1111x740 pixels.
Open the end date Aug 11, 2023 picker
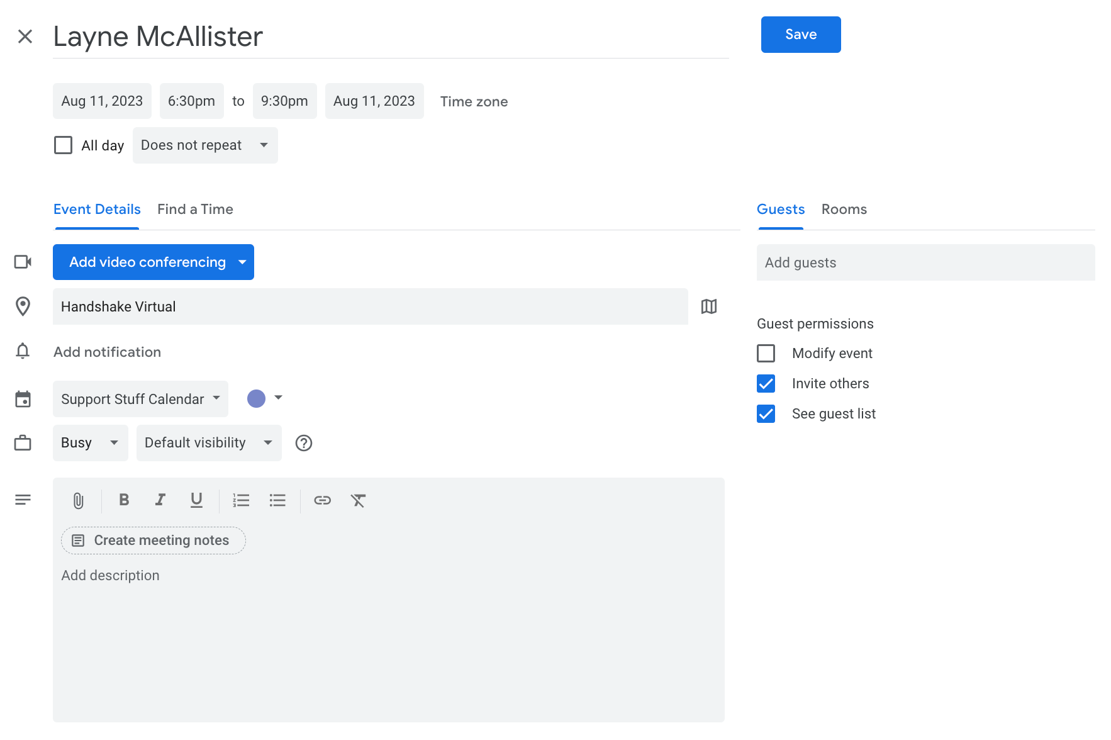[x=374, y=101]
